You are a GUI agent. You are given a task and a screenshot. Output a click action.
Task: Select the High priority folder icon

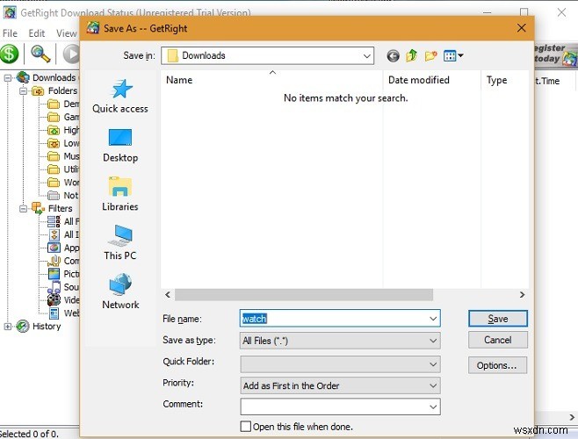coord(54,130)
